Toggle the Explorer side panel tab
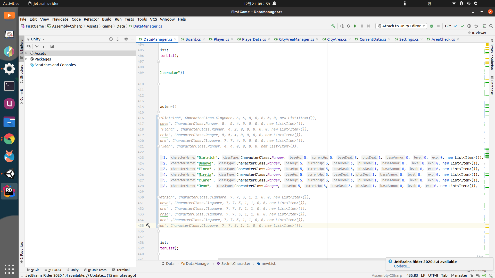 coord(22,49)
